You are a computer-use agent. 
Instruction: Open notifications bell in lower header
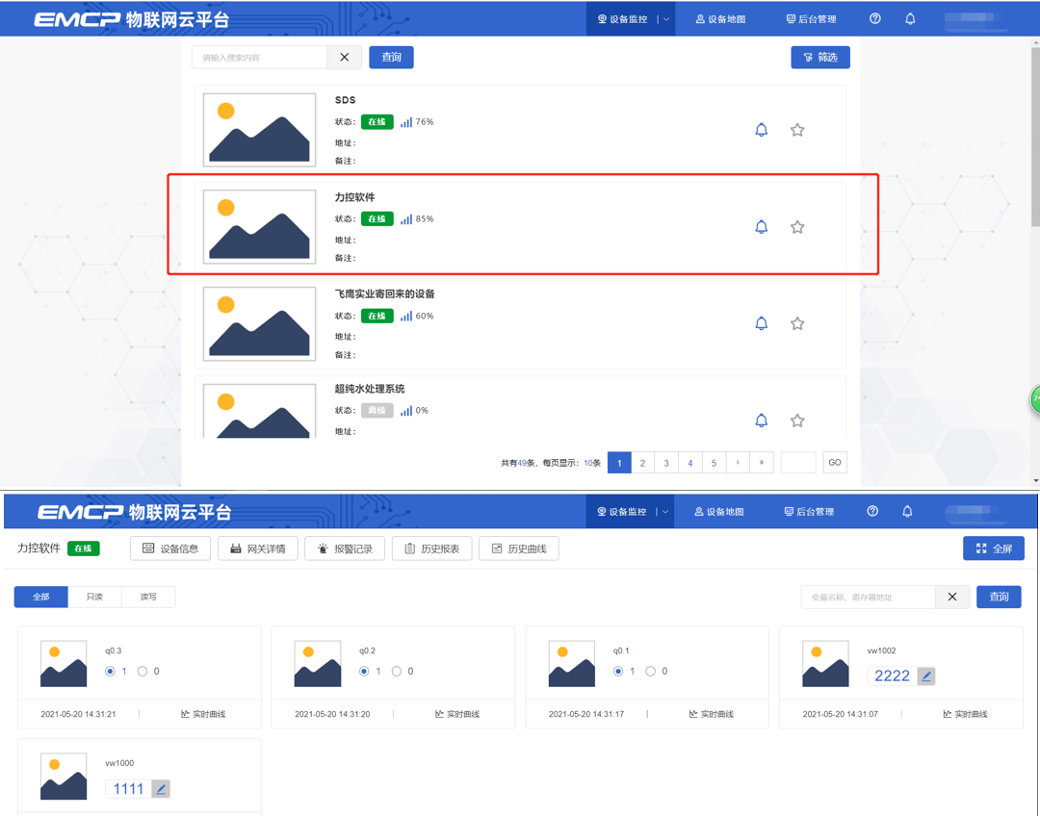click(x=907, y=511)
